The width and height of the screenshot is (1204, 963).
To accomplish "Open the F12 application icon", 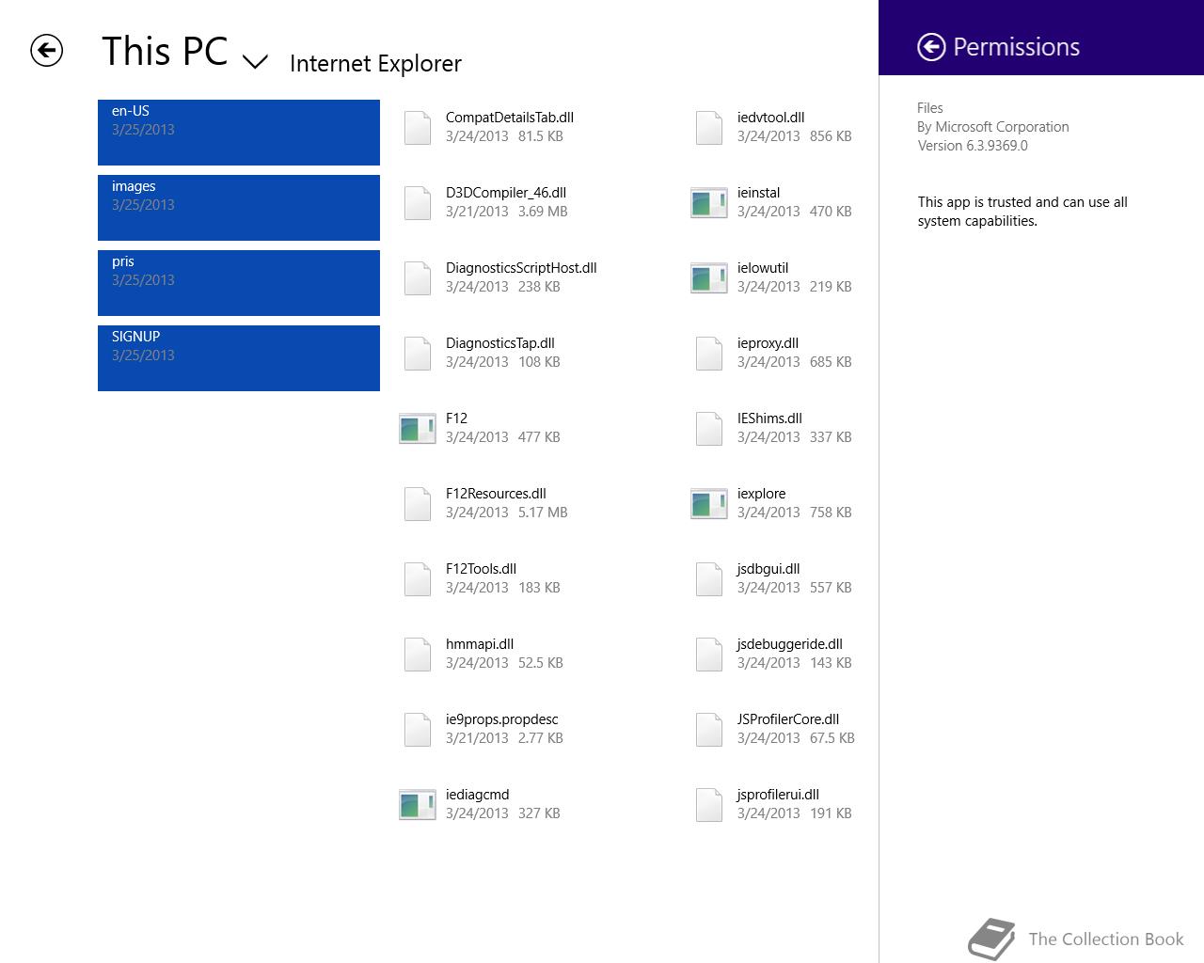I will (418, 428).
